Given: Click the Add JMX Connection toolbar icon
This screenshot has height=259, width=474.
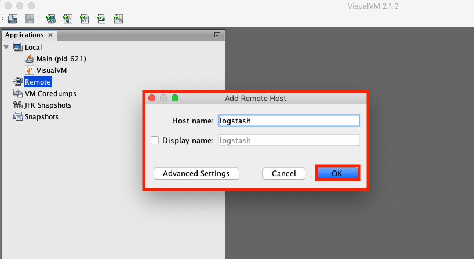Looking at the screenshot, I should (x=68, y=19).
